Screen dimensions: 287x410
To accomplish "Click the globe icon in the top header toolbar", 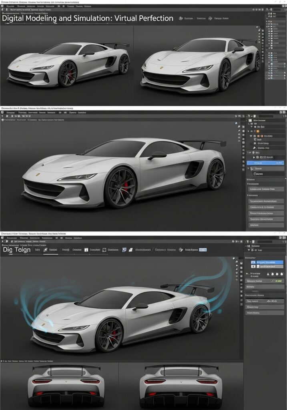I will click(x=181, y=18).
